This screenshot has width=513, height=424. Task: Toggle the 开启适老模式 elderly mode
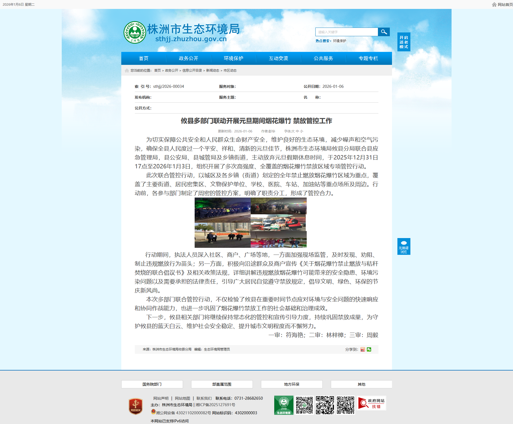(404, 42)
